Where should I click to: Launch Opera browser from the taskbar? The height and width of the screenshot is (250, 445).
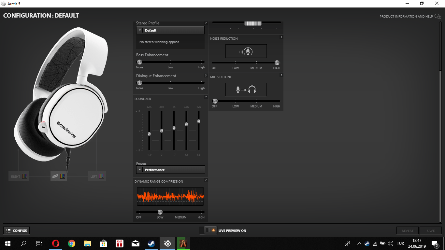click(x=56, y=243)
